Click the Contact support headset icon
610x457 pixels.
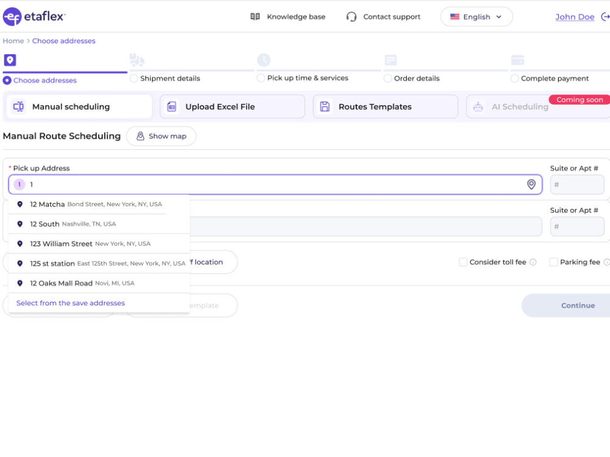(351, 16)
